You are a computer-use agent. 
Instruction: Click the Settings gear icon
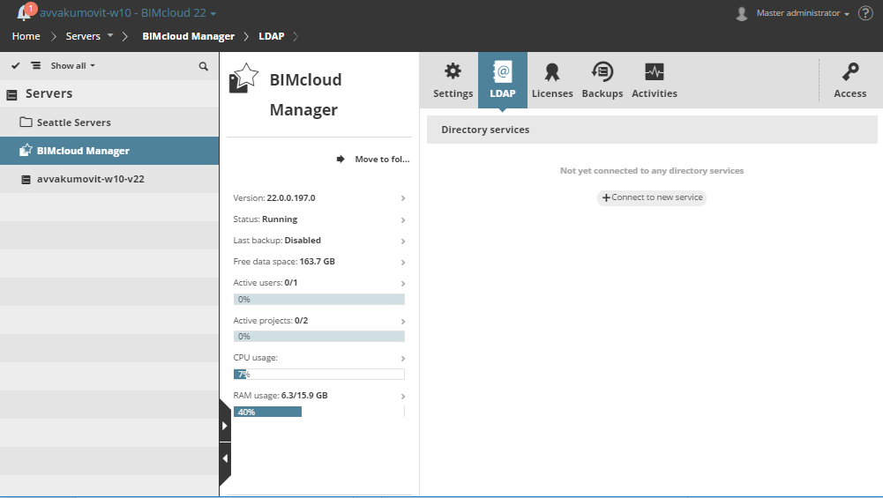click(x=453, y=71)
